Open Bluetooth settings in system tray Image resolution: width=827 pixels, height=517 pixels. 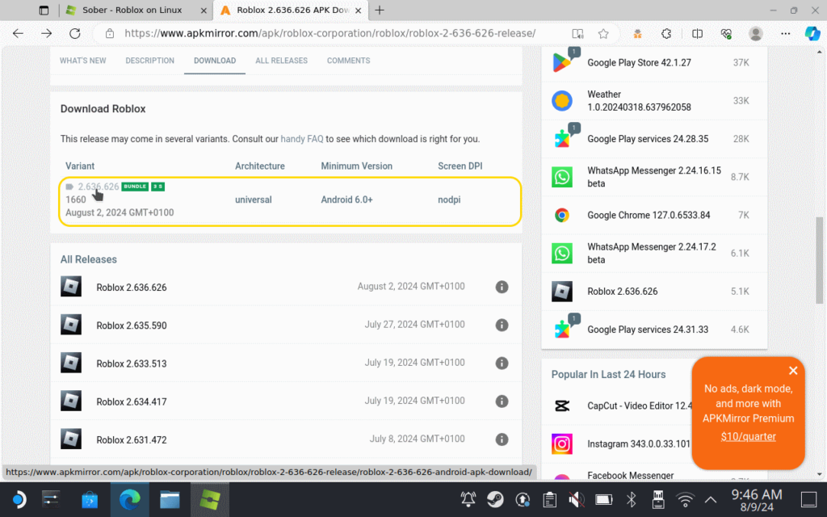click(631, 499)
